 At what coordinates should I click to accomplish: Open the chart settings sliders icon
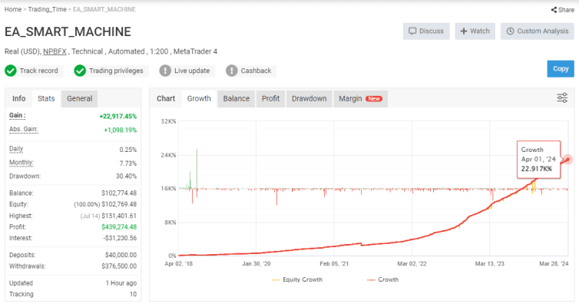562,98
